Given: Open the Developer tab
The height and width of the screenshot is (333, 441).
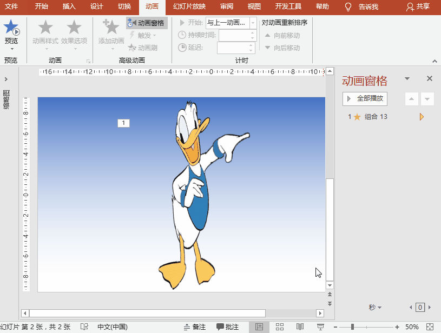Looking at the screenshot, I should [288, 6].
